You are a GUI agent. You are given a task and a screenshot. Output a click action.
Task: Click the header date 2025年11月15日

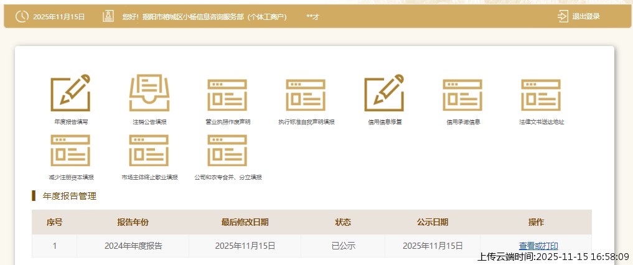pyautogui.click(x=59, y=17)
